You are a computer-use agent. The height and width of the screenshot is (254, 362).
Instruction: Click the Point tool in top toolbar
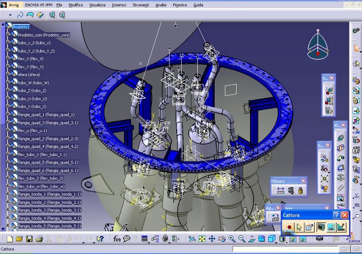(10, 15)
